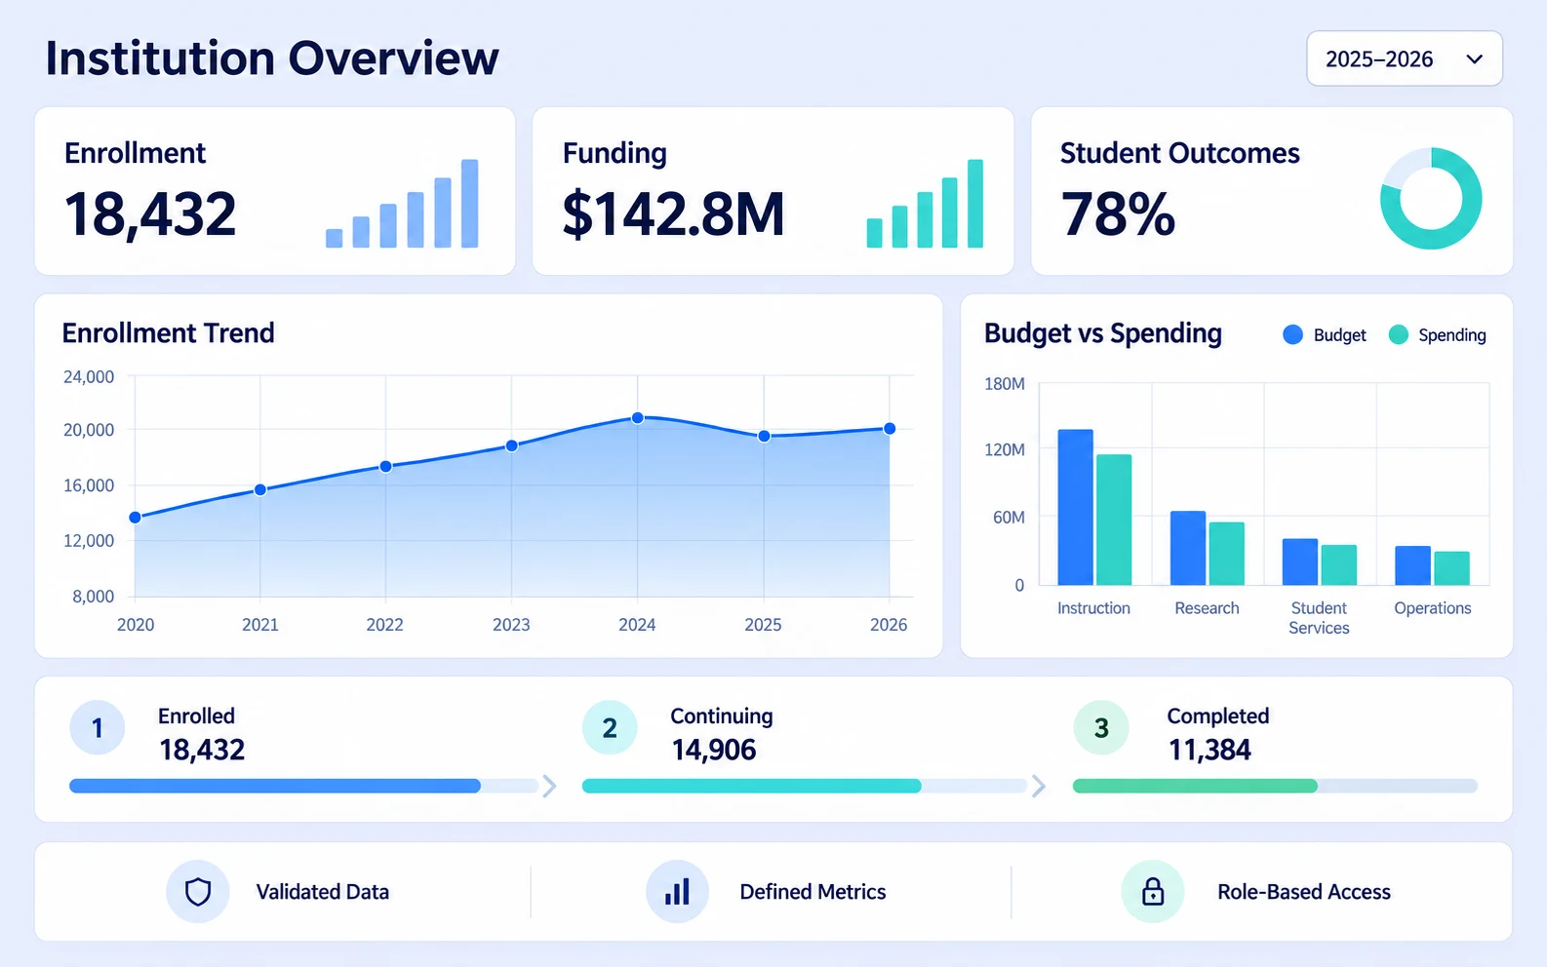Image resolution: width=1547 pixels, height=967 pixels.
Task: Click the Operations Spending teal bar
Action: [1451, 568]
